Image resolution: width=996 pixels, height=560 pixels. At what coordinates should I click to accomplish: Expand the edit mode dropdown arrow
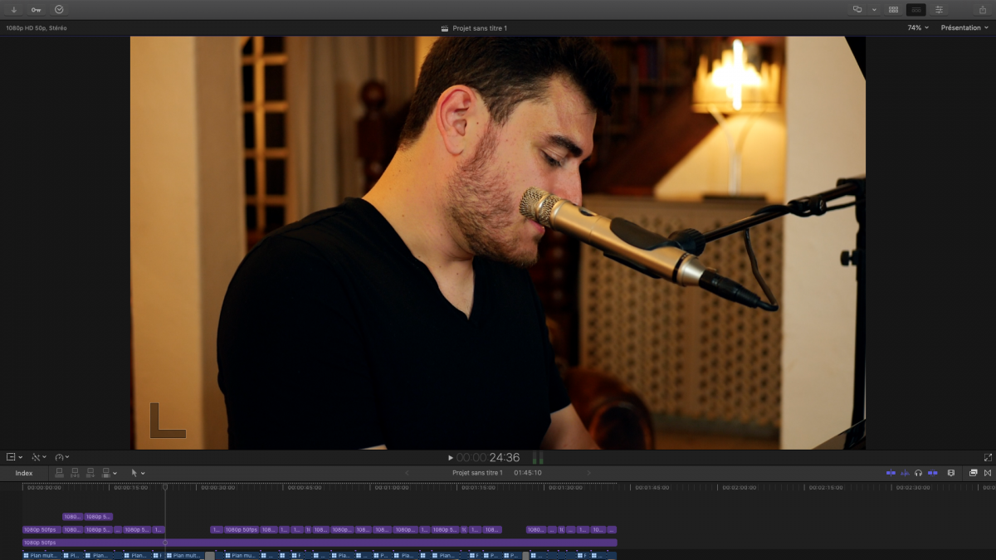tap(115, 474)
